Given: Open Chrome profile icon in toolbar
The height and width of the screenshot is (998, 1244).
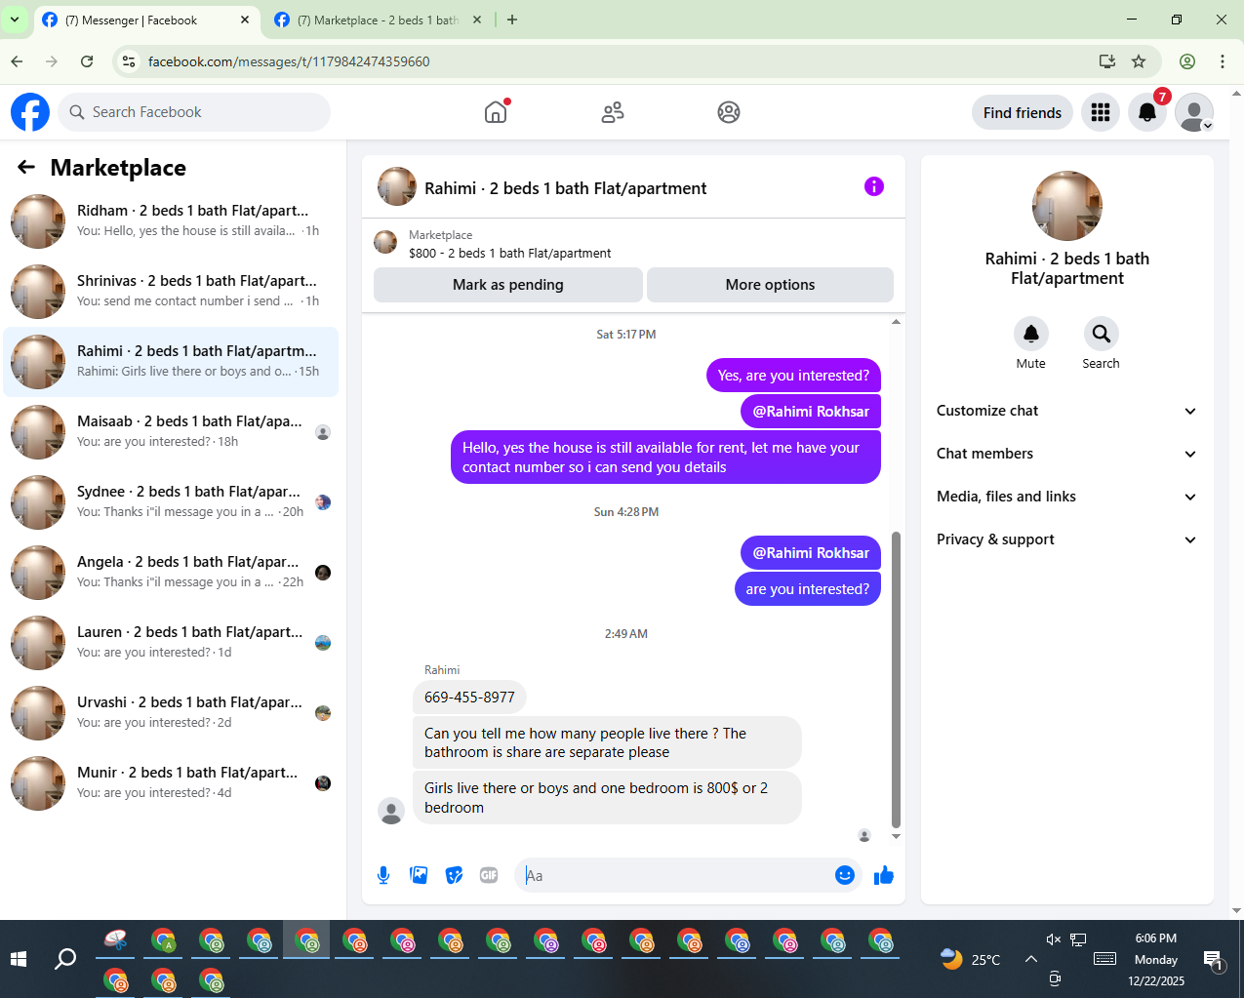Looking at the screenshot, I should [x=1187, y=61].
